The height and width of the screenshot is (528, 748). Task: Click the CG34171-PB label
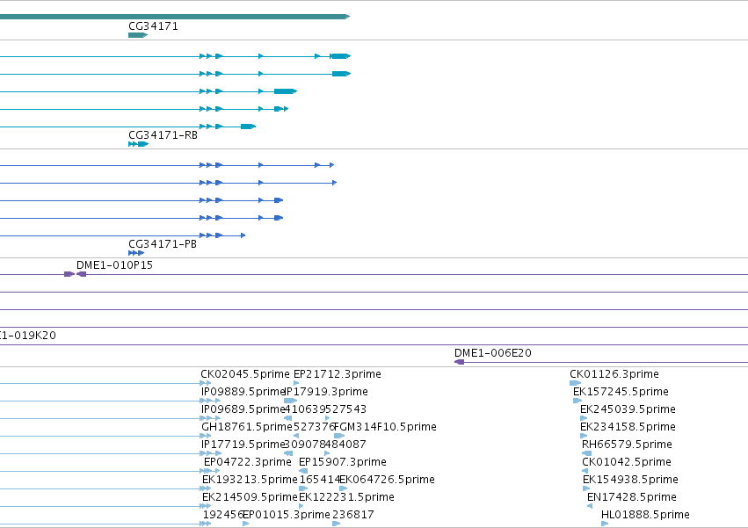[x=163, y=243]
